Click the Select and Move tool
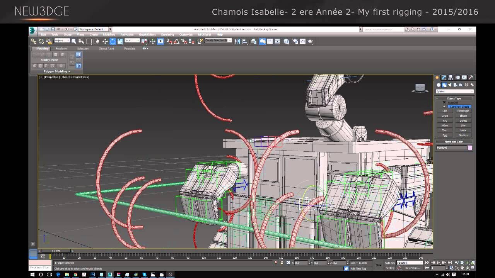Viewport: 495px width, 278px height. point(105,41)
